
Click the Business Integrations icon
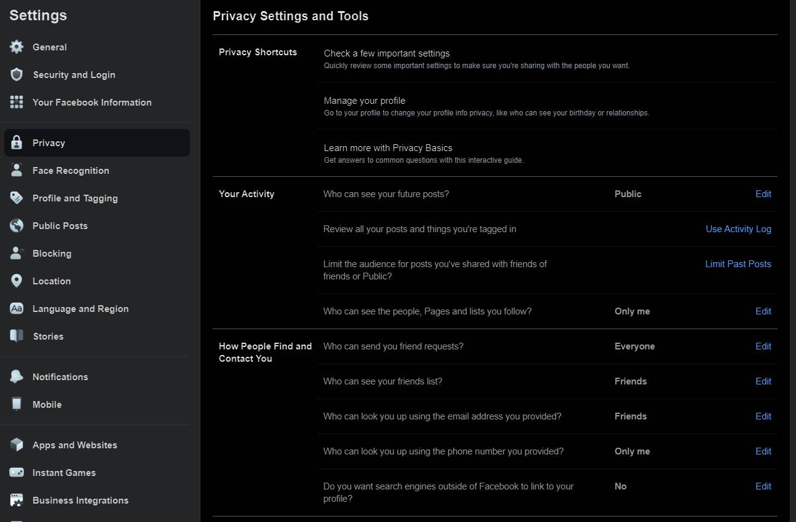[17, 500]
